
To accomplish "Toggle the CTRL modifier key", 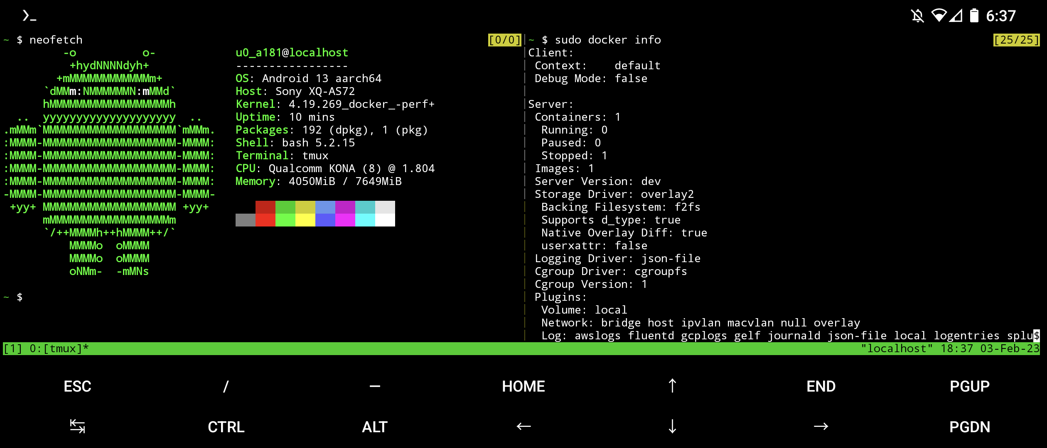I will coord(226,427).
